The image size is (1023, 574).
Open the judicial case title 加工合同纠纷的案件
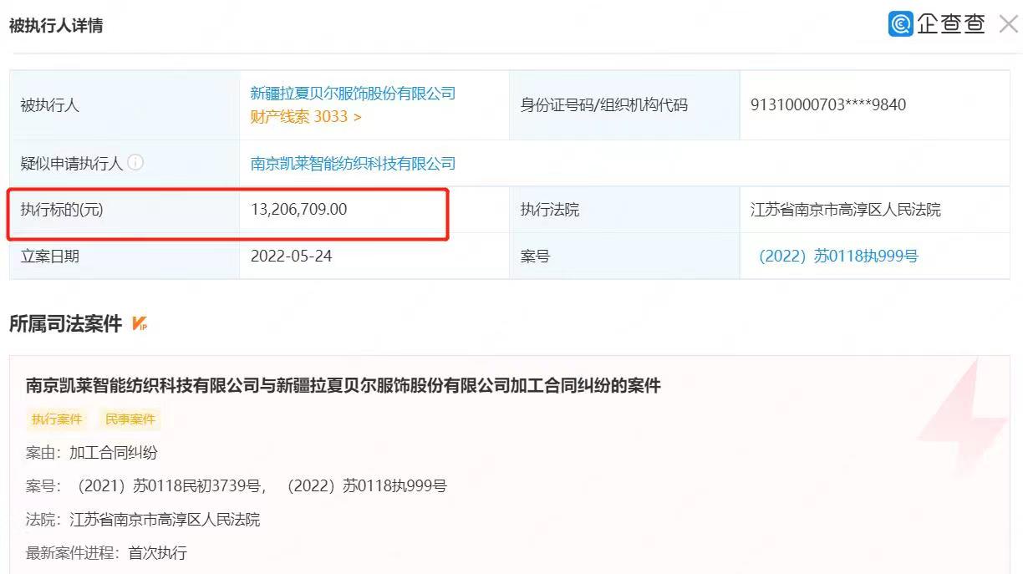[344, 386]
